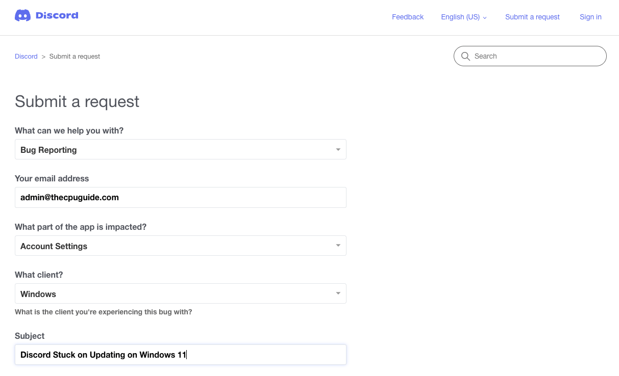
Task: Click the Discord wordmark text in header
Action: tap(57, 16)
